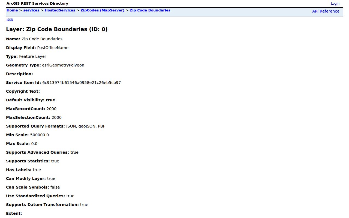This screenshot has width=349, height=218.
Task: Click the Geometry Type value esriGeometryPolygon
Action: 63,65
